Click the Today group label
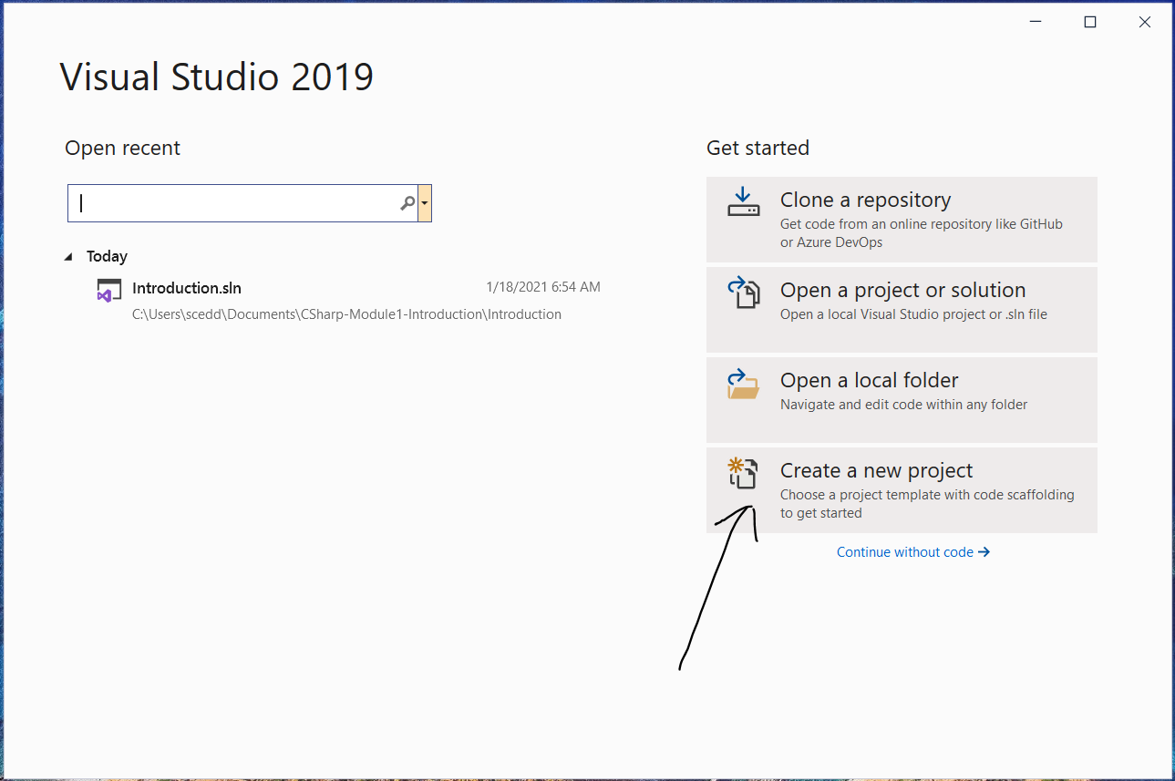The height and width of the screenshot is (781, 1175). (107, 257)
